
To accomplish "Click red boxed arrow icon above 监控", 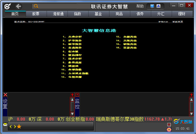I will click(77, 95).
